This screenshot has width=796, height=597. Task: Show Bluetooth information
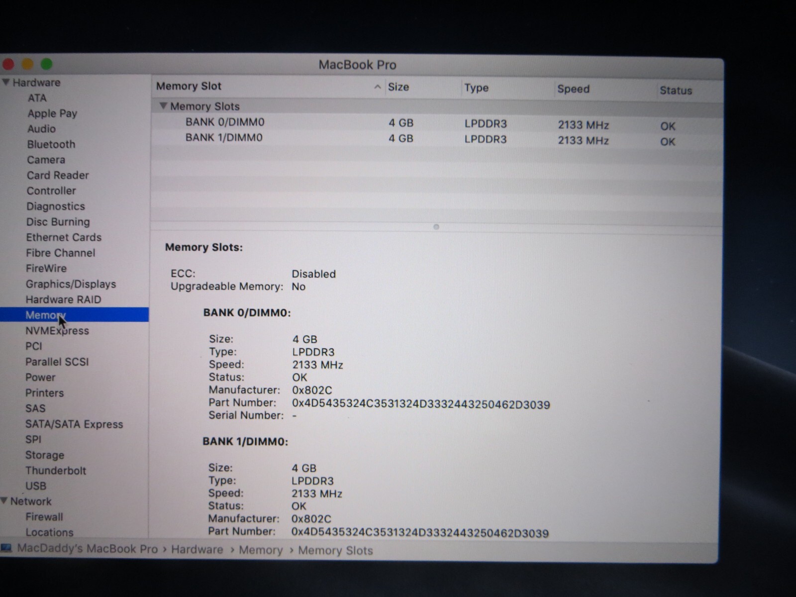[x=51, y=144]
